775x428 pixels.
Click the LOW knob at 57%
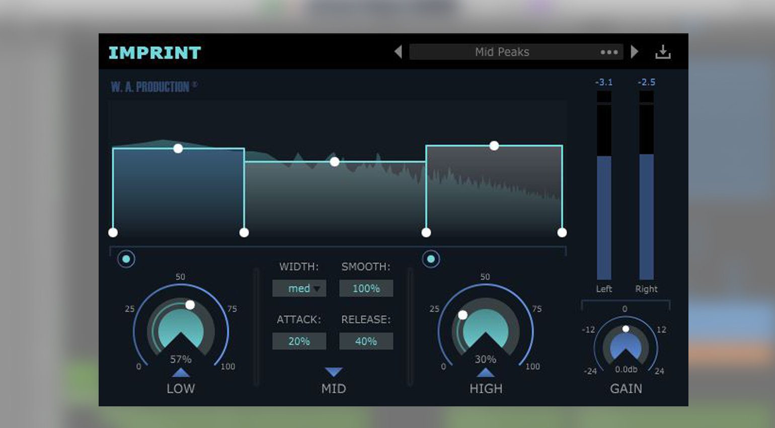181,330
